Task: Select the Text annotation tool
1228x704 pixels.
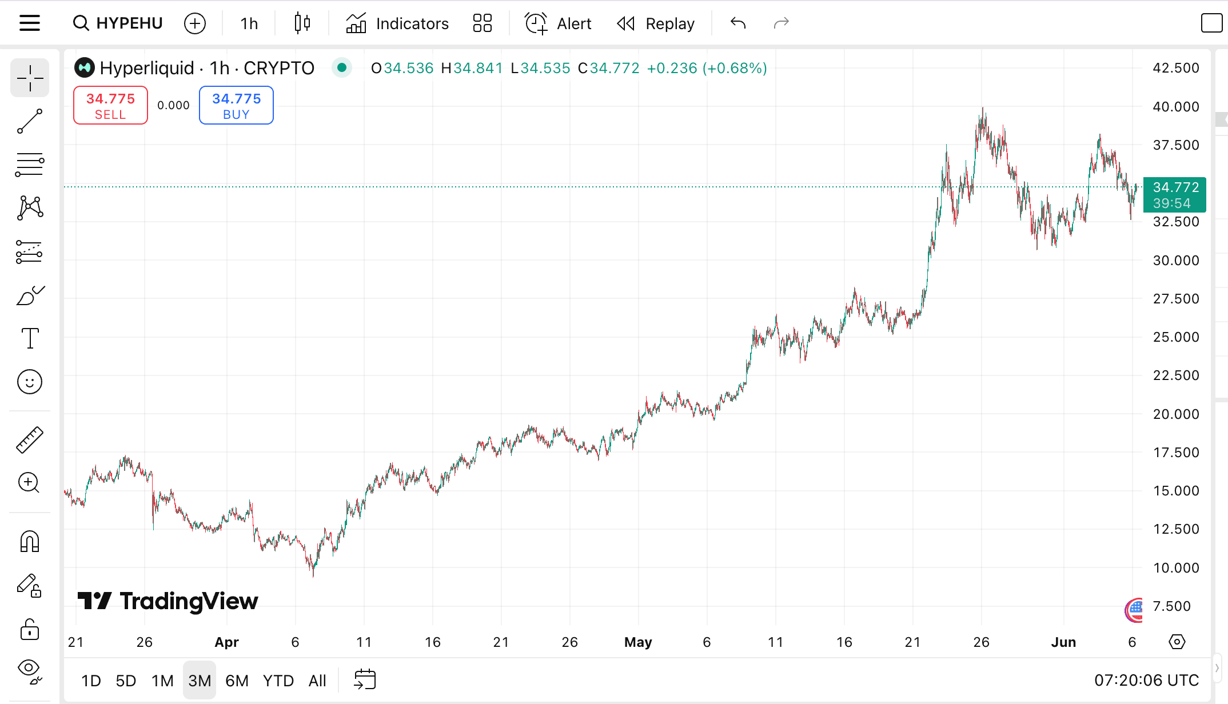Action: point(30,338)
